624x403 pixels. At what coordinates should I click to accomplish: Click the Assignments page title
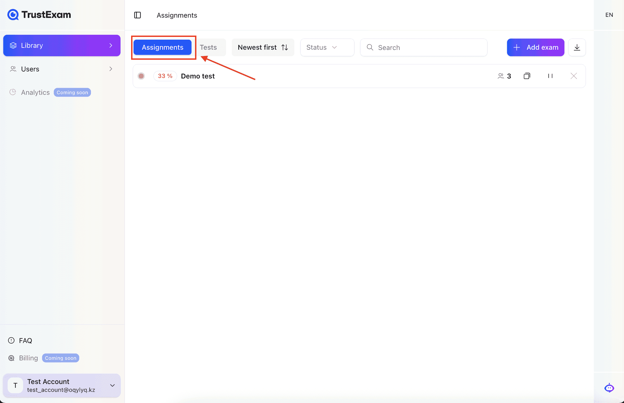pos(177,15)
